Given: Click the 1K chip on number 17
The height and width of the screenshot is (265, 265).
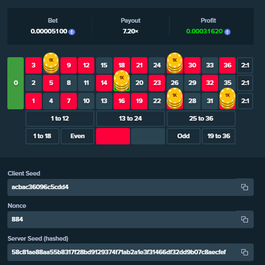Looking at the screenshot, I should pos(121,81).
